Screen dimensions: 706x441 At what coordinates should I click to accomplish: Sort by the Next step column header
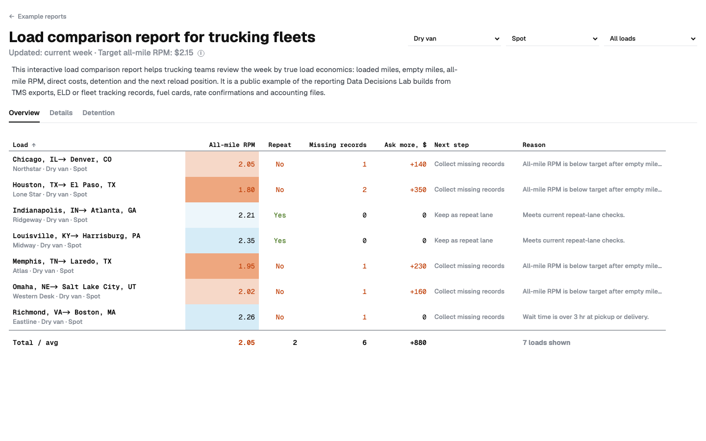pos(452,145)
